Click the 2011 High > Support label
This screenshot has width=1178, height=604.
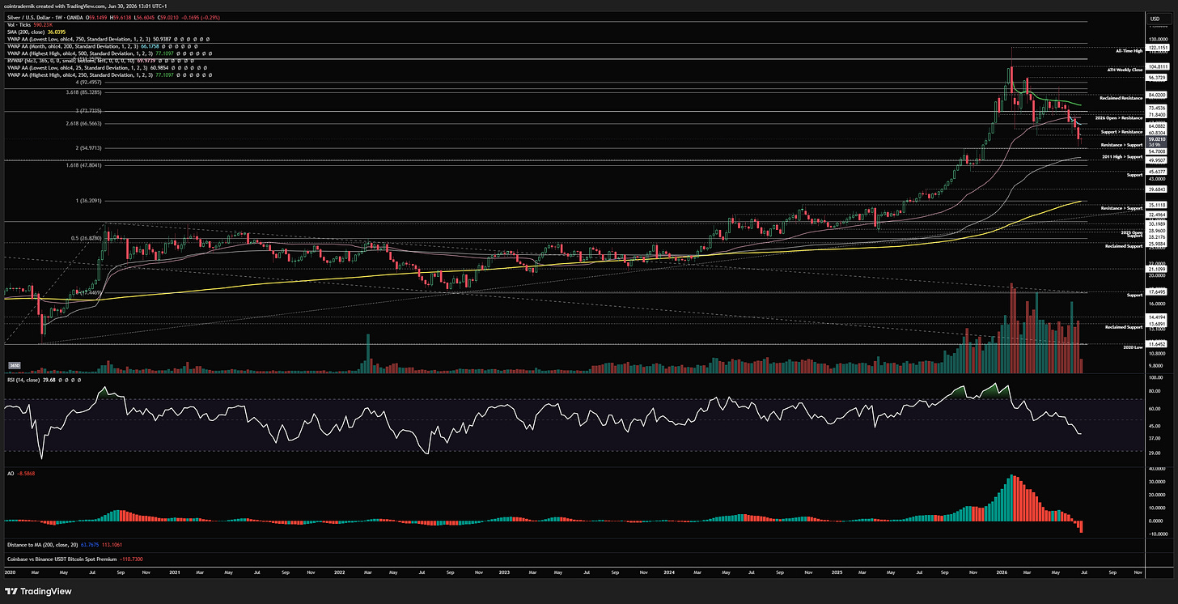(1122, 156)
